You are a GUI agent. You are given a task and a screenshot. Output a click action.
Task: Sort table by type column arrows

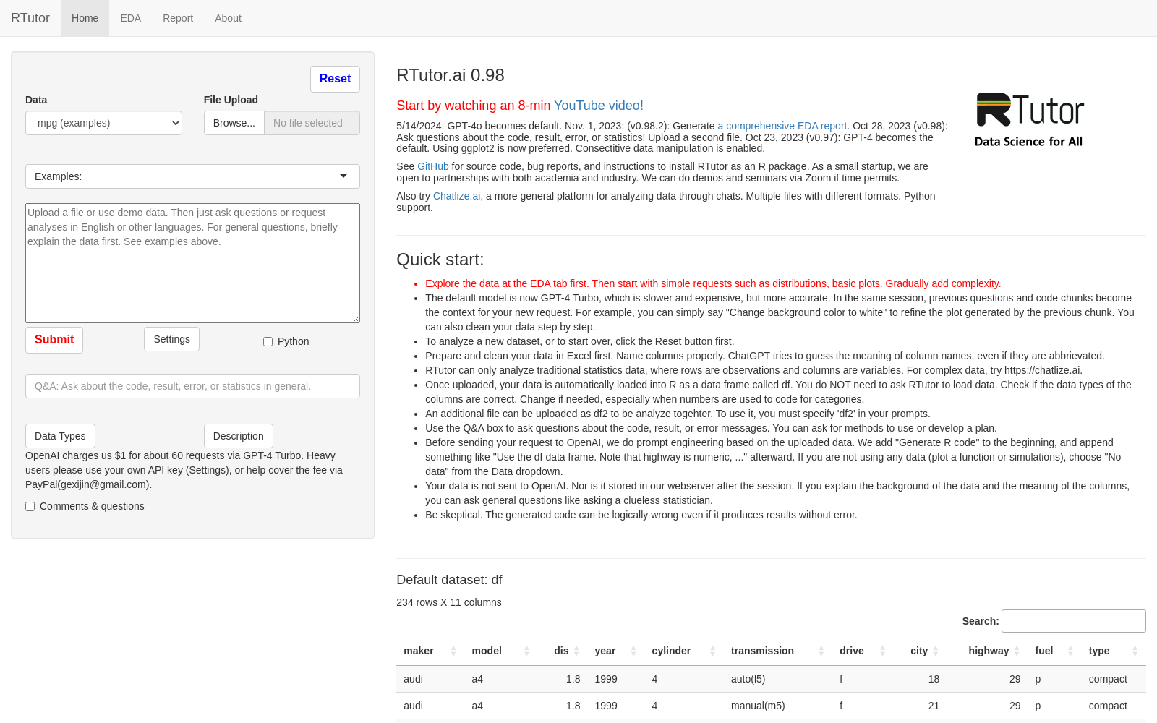1135,651
